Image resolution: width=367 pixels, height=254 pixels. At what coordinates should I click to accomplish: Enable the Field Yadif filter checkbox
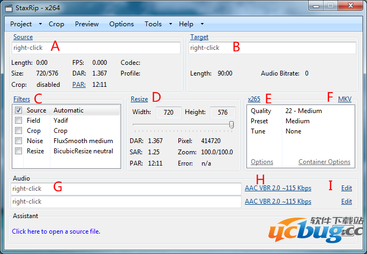point(19,121)
